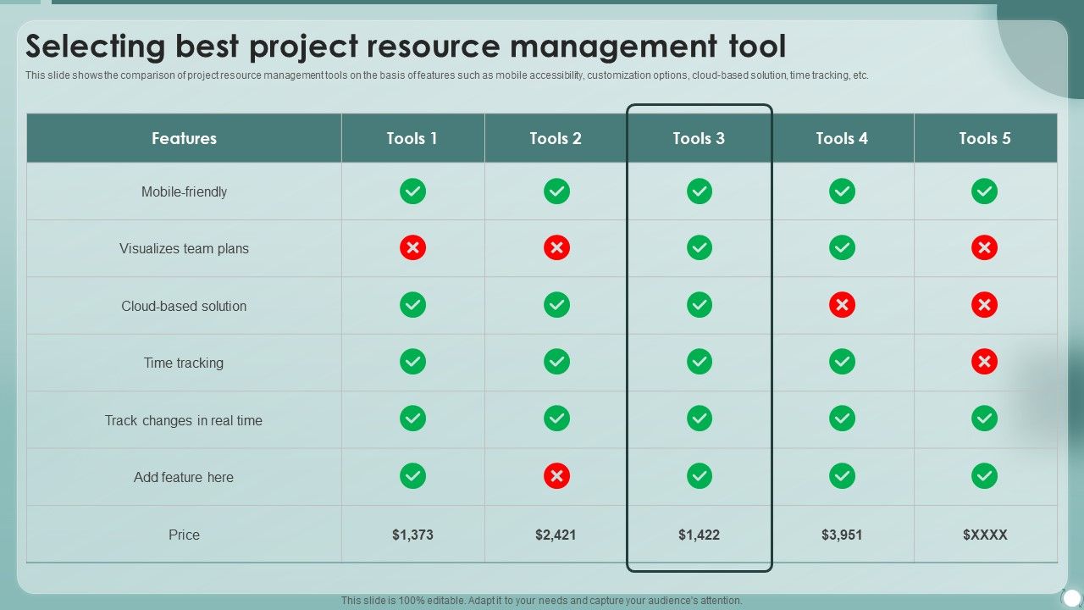Click the green check for Tools 5 Mobile-friendly
Image resolution: width=1084 pixels, height=610 pixels.
[x=984, y=191]
